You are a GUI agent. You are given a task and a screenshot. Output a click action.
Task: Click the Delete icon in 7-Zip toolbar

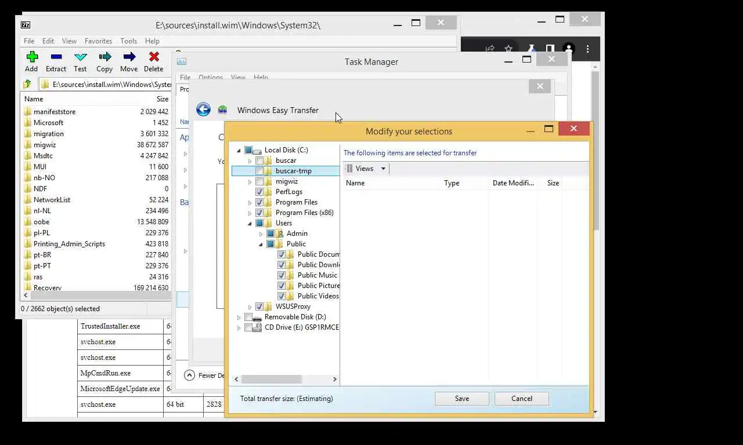point(154,57)
